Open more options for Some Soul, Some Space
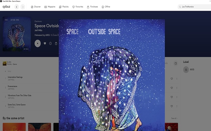The image size is (211, 131). [177, 106]
